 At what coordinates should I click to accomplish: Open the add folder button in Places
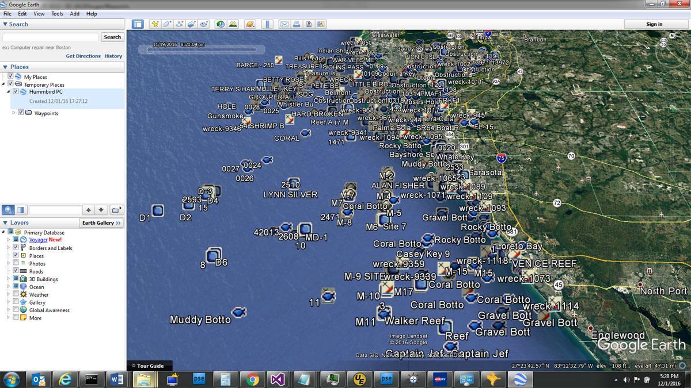[x=117, y=210]
